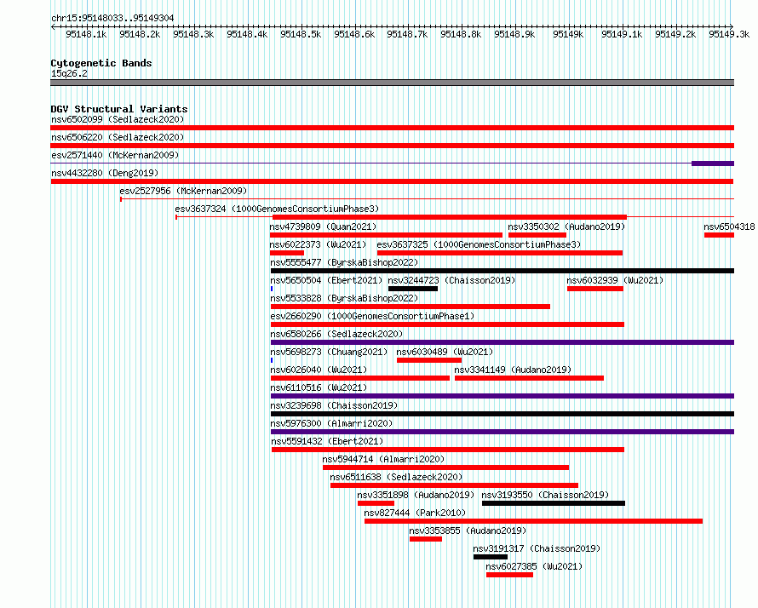Click esv3637325 (1000GenomesConsortiumPhase3) label
The height and width of the screenshot is (608, 758).
(x=479, y=244)
